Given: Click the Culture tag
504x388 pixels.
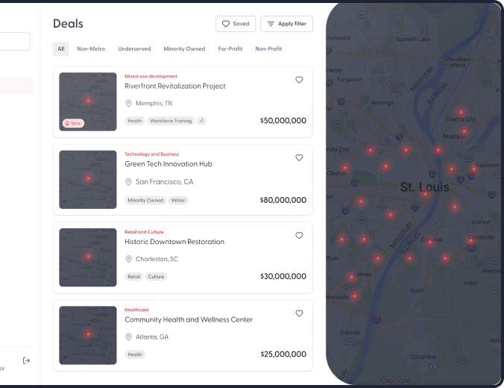Looking at the screenshot, I should (156, 277).
